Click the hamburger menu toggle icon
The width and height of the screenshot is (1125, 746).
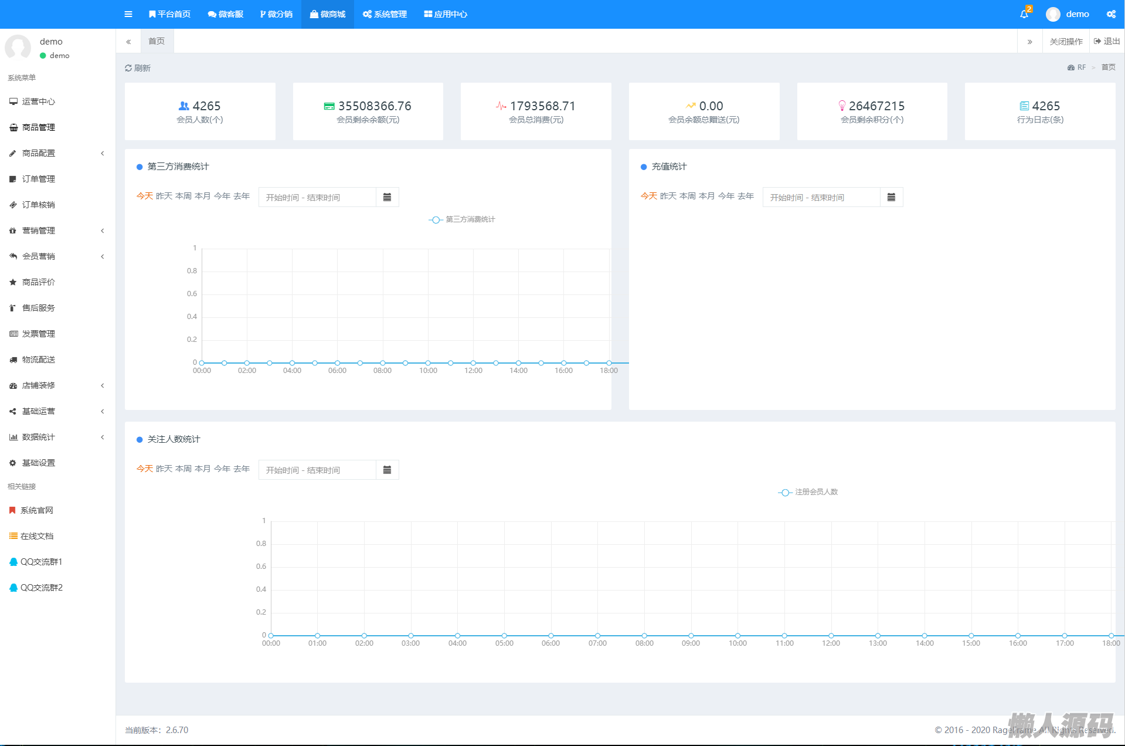(x=128, y=14)
